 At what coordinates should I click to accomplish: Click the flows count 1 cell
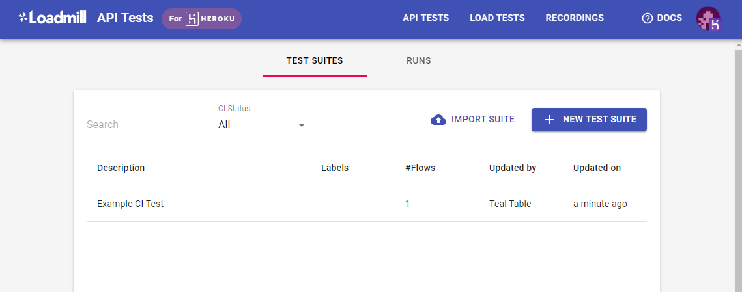coord(407,204)
